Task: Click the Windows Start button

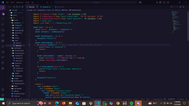Action: (3, 103)
